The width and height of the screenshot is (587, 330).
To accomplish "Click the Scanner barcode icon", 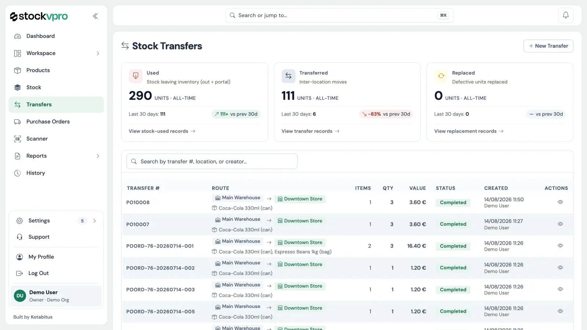I will coord(18,139).
